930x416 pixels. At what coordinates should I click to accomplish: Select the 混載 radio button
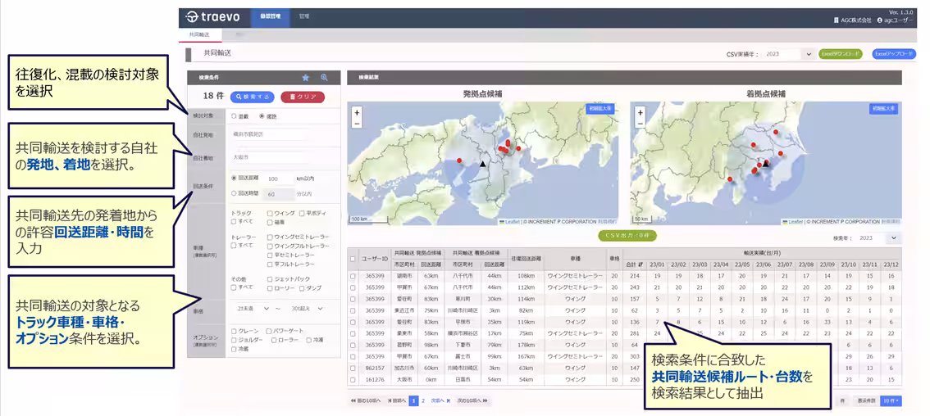pyautogui.click(x=235, y=116)
